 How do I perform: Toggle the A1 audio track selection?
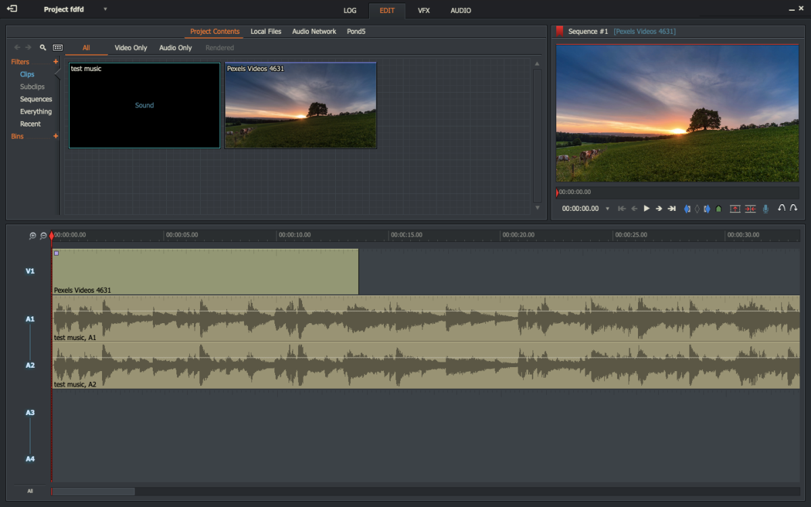pyautogui.click(x=30, y=318)
